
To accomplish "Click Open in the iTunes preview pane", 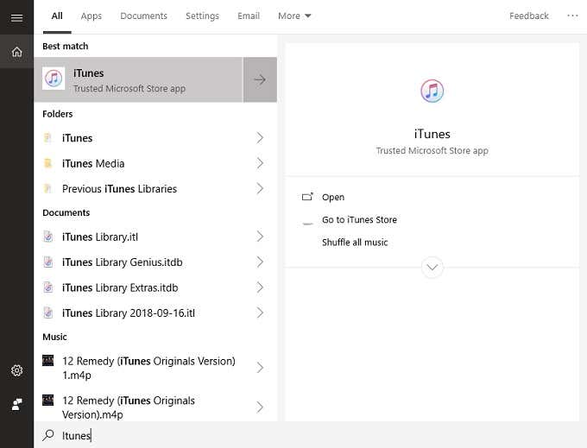I will click(332, 197).
